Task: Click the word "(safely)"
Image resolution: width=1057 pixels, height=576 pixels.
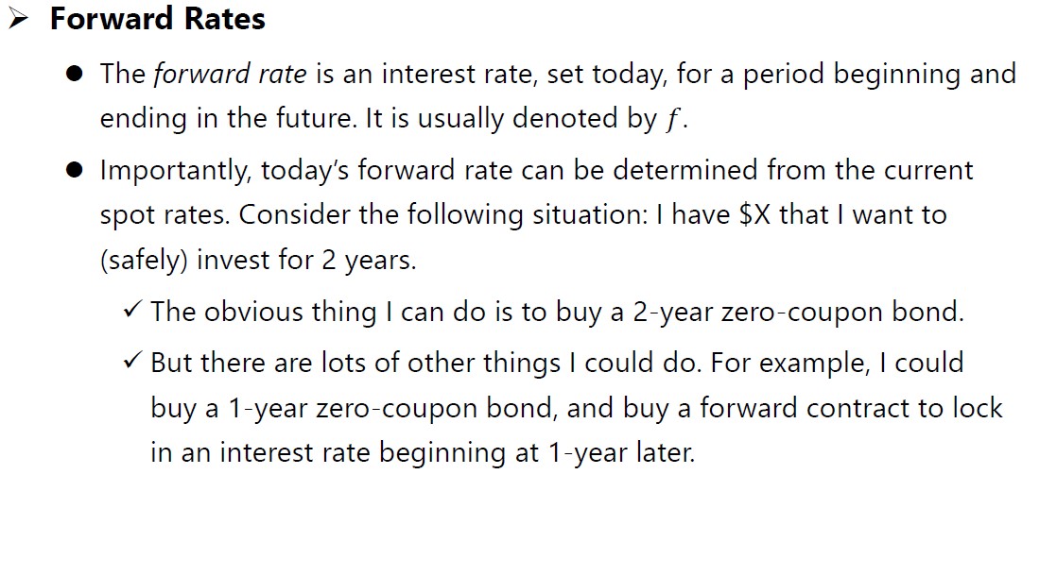Action: [x=144, y=260]
